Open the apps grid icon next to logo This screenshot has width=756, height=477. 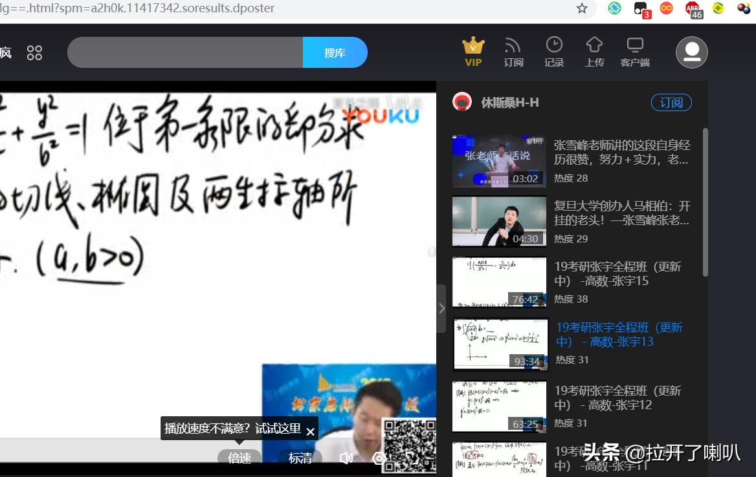pos(34,52)
